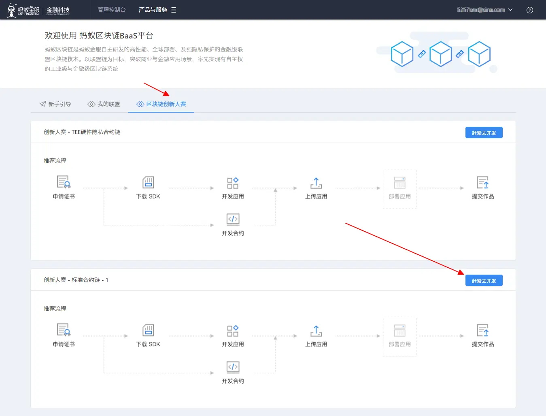Click the 开发合约 label in TEE chain flow
The height and width of the screenshot is (416, 546).
[x=233, y=233]
